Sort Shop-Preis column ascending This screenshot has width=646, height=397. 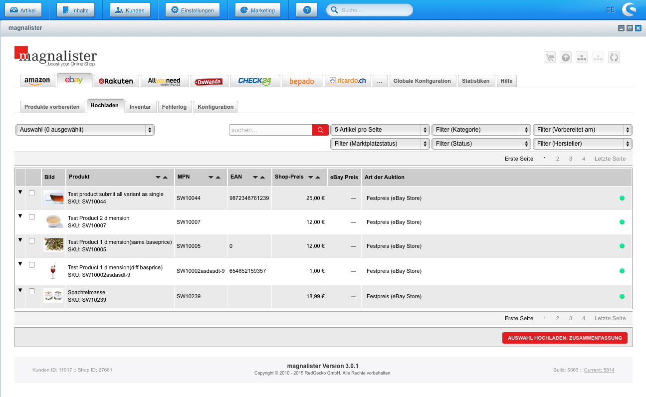(318, 177)
